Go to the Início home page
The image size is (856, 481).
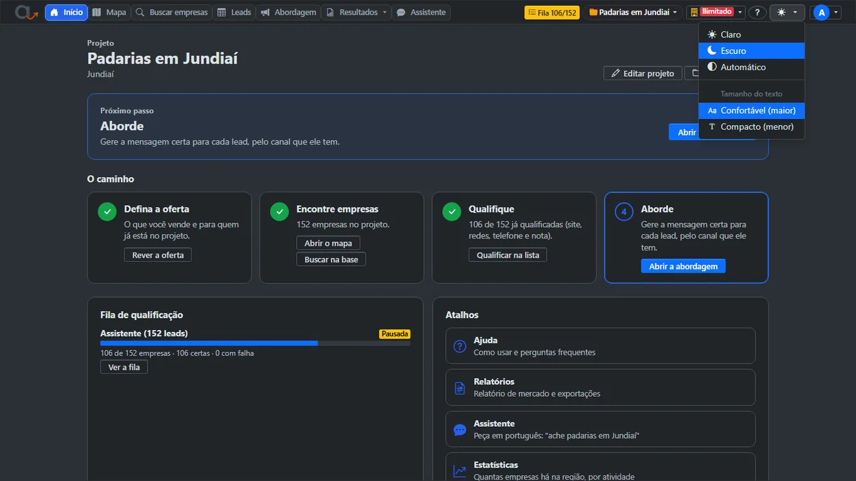coord(66,12)
